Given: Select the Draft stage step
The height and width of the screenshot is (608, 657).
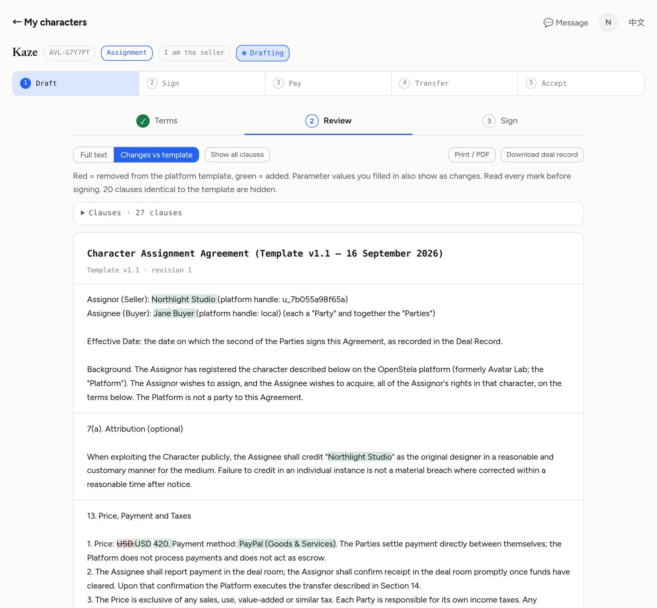Looking at the screenshot, I should [76, 83].
